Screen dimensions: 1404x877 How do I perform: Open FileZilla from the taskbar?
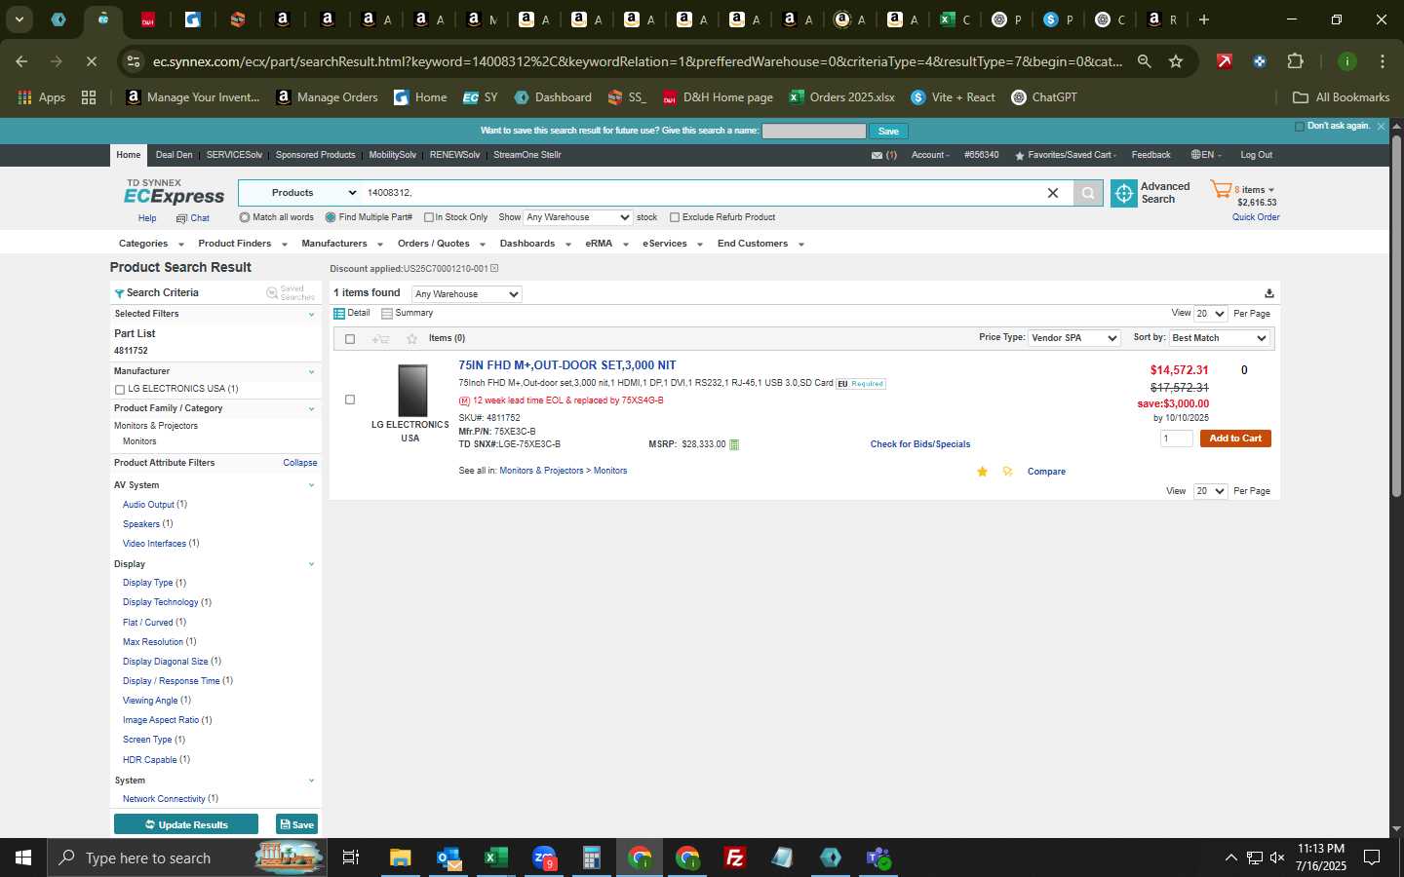tap(735, 858)
